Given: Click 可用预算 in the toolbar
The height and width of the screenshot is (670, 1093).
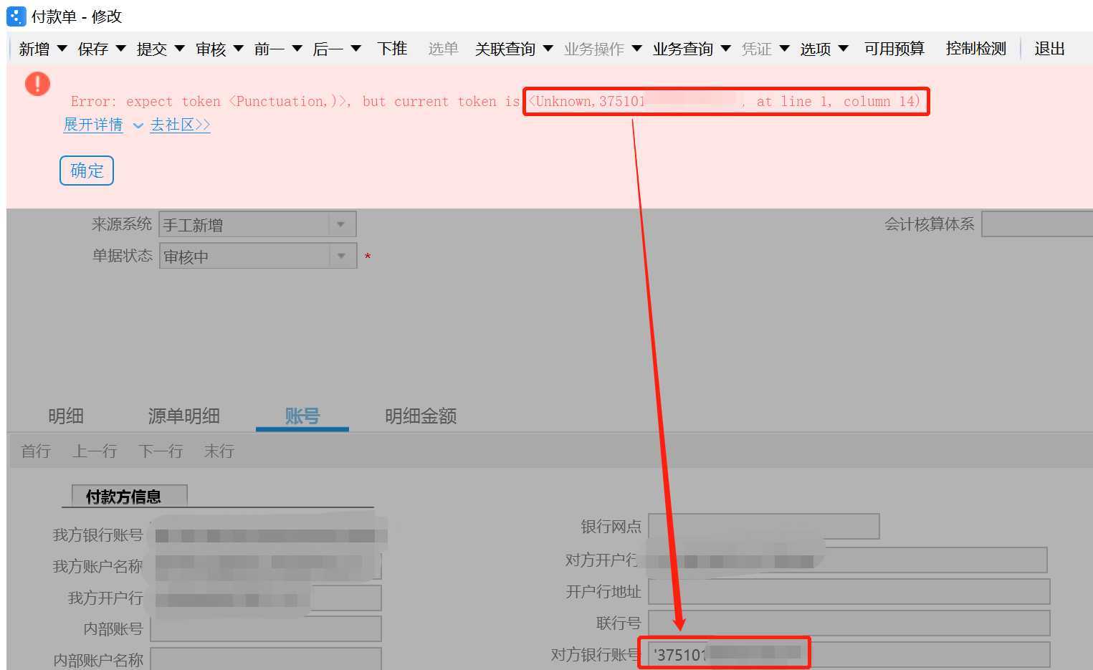Looking at the screenshot, I should [894, 49].
